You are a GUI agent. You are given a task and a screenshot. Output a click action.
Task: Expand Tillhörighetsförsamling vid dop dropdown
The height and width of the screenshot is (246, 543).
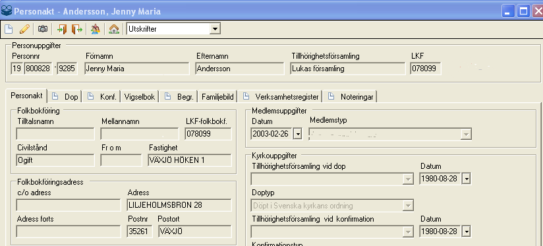click(409, 179)
